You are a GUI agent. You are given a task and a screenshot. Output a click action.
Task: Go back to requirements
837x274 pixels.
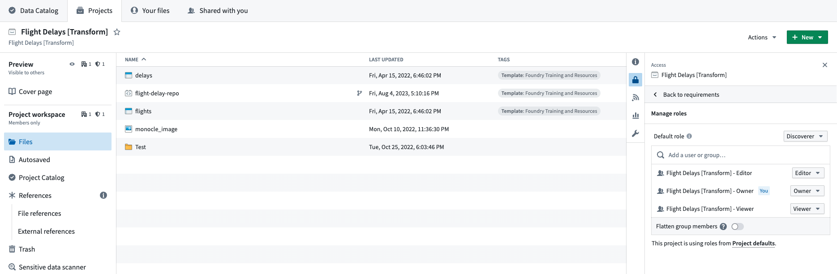(687, 94)
